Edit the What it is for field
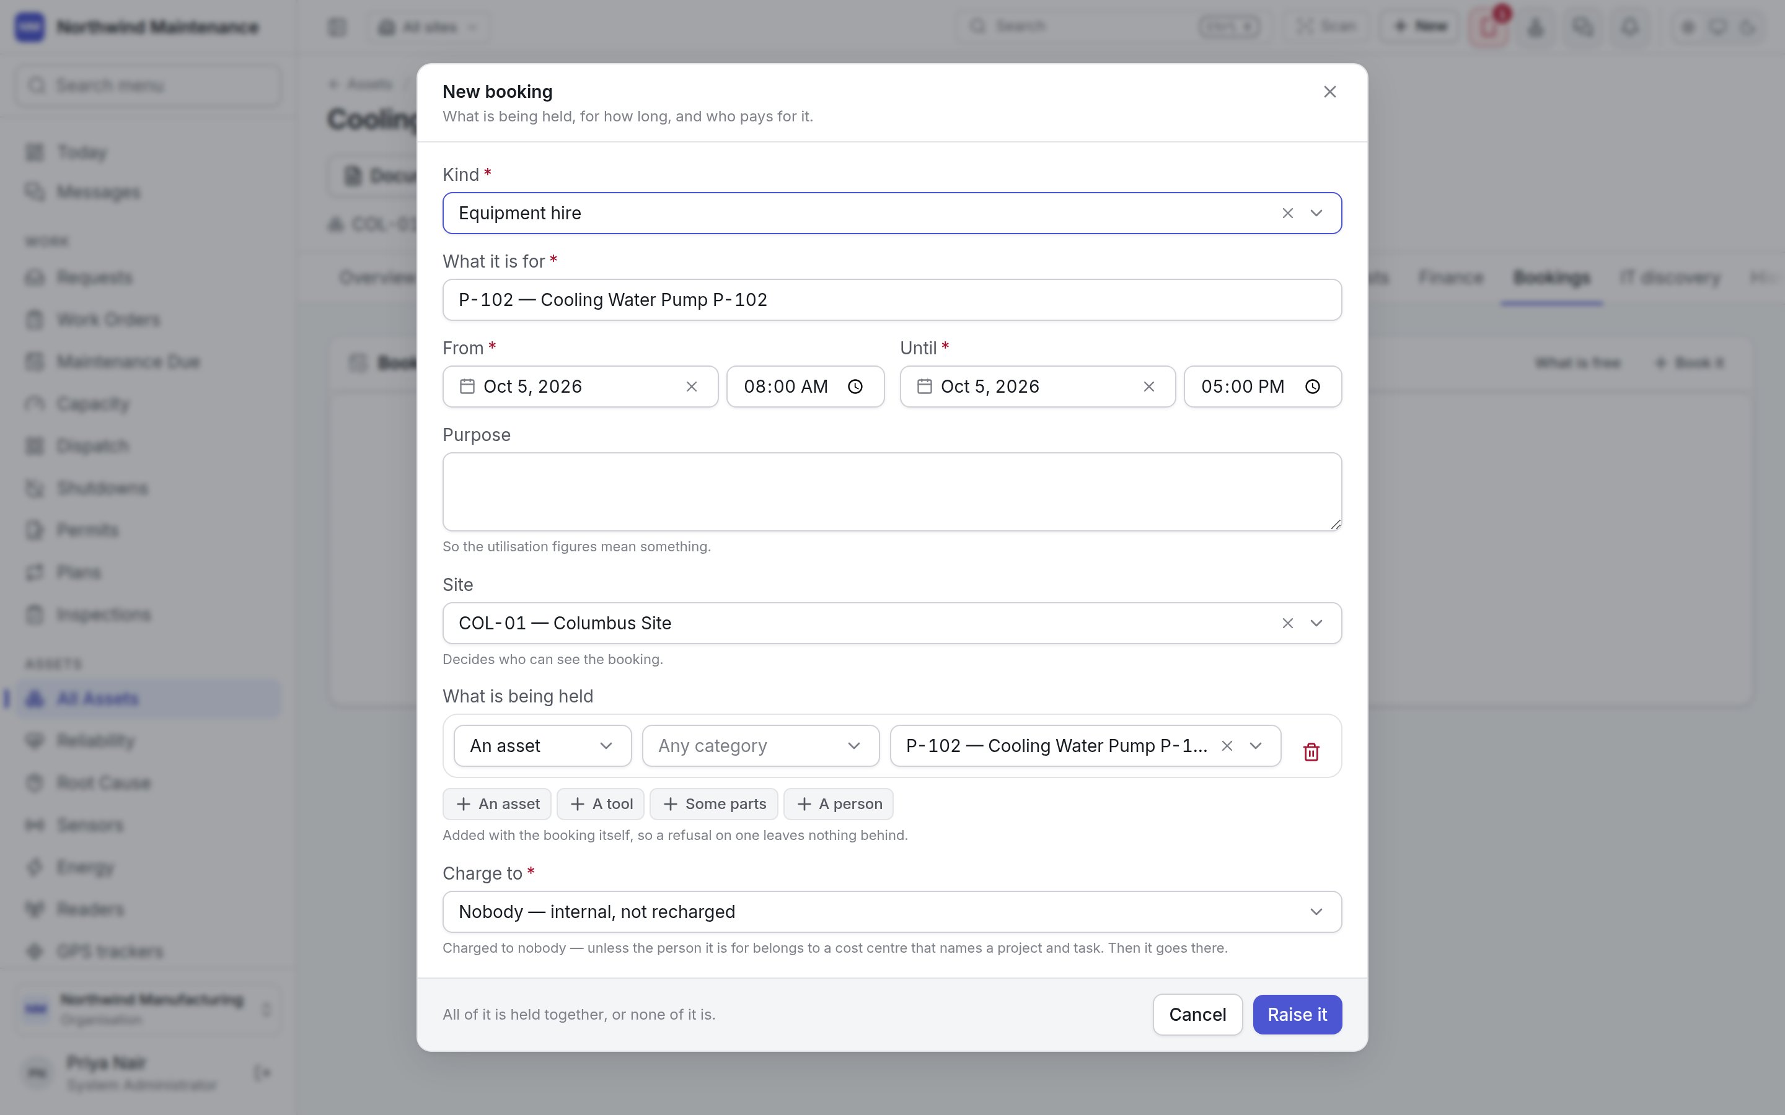Viewport: 1785px width, 1115px height. [x=892, y=299]
